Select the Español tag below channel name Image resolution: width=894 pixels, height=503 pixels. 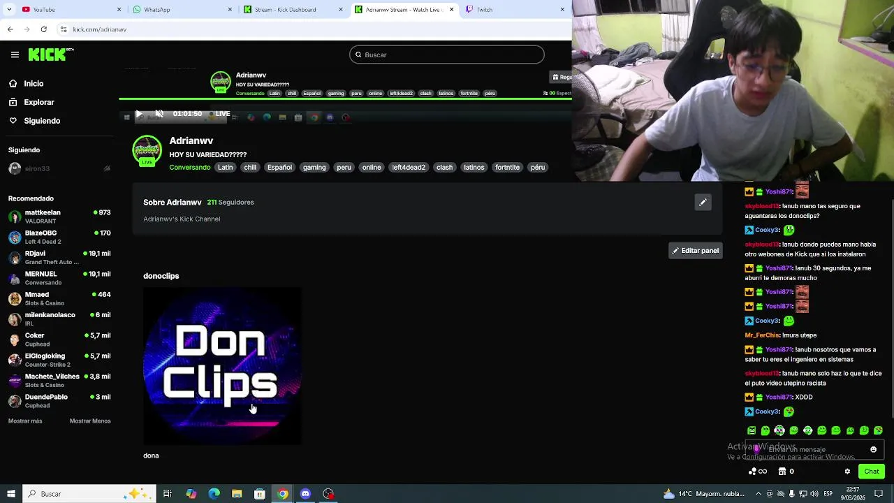coord(279,168)
